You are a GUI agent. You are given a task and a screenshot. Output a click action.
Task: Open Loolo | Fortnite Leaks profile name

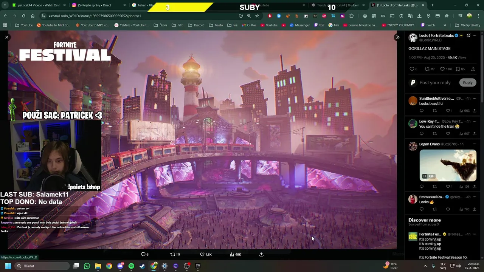point(436,36)
